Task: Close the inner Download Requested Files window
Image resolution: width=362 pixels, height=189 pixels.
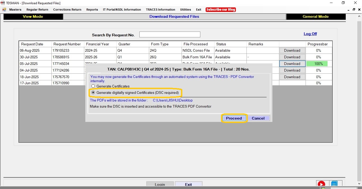Action: coord(359,10)
